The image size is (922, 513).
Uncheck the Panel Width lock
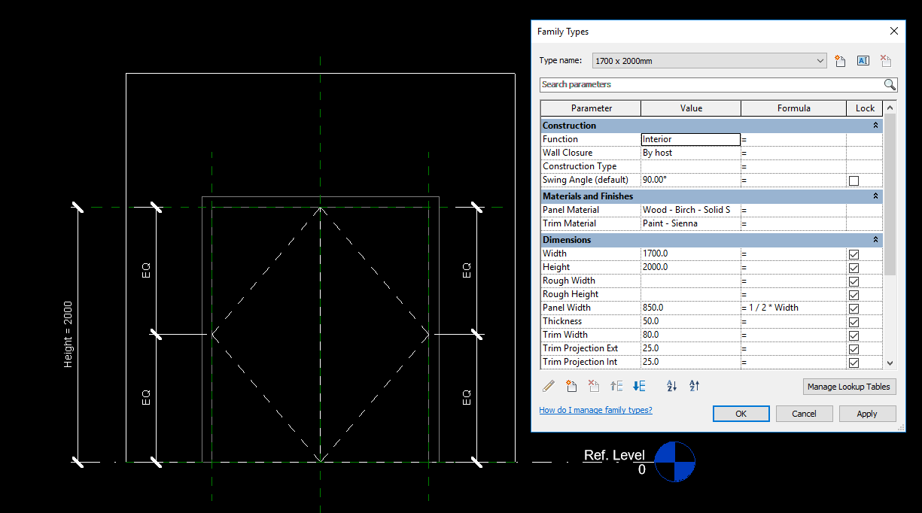click(x=853, y=307)
